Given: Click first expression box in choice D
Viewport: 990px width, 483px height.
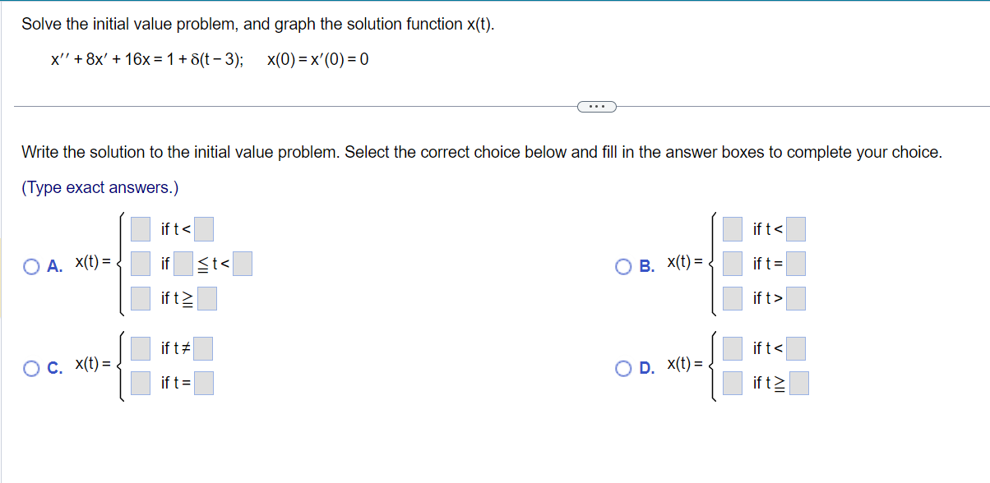Looking at the screenshot, I should [733, 349].
